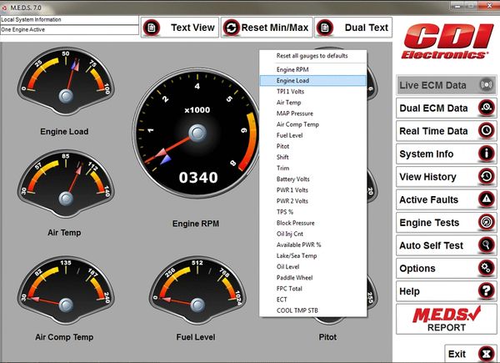Select Pitot from the gauge menu
500x363 pixels.
pos(313,146)
